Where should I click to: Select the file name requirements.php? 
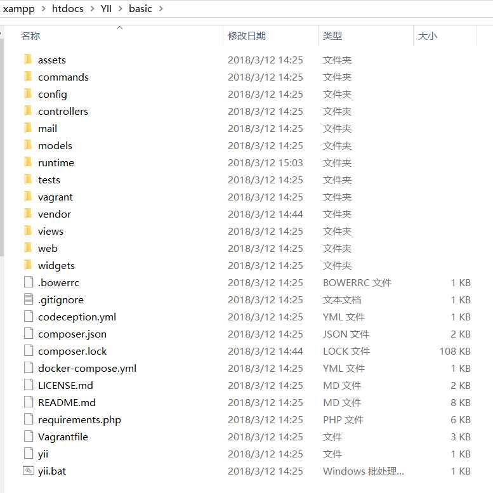pyautogui.click(x=79, y=420)
